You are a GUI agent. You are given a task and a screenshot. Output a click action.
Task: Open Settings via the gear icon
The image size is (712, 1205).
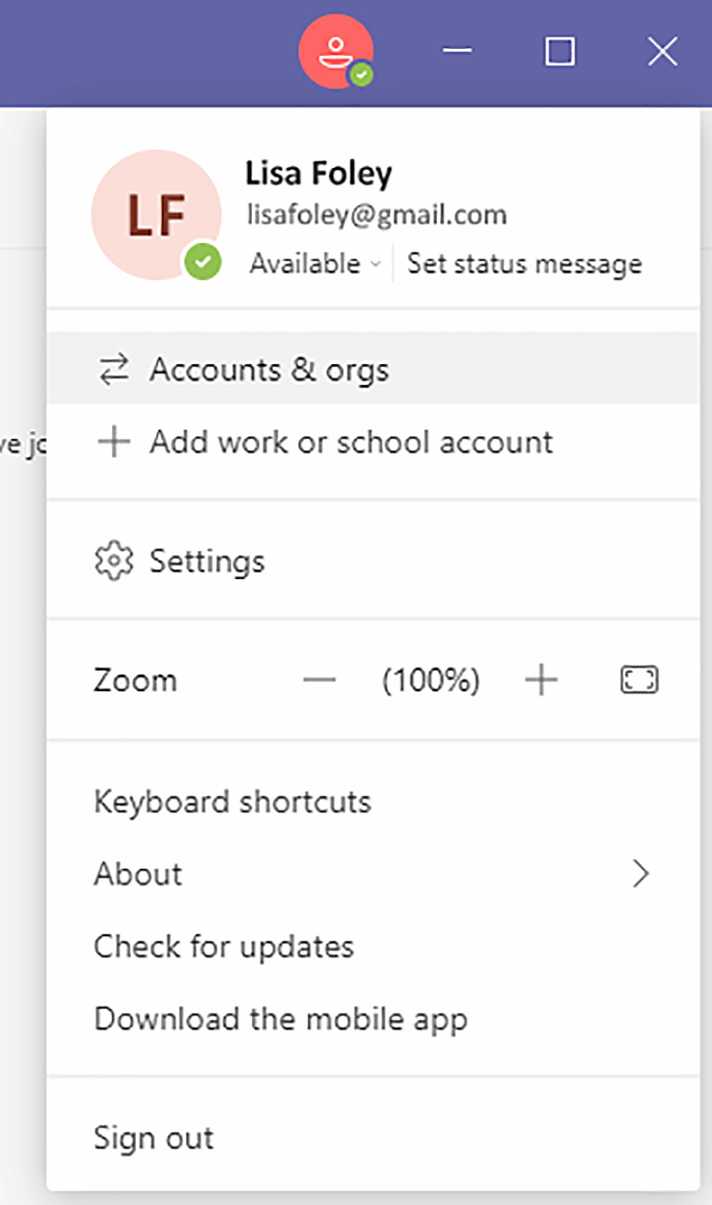[x=114, y=560]
